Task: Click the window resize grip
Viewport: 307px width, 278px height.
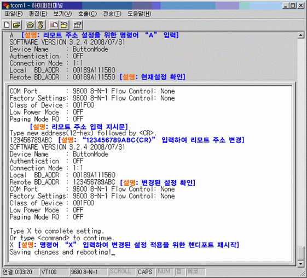Action: coord(303,273)
